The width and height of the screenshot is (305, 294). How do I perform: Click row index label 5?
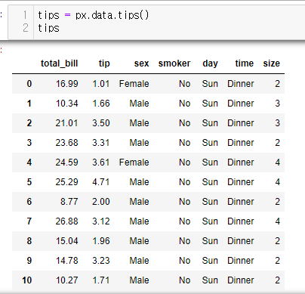(x=29, y=182)
